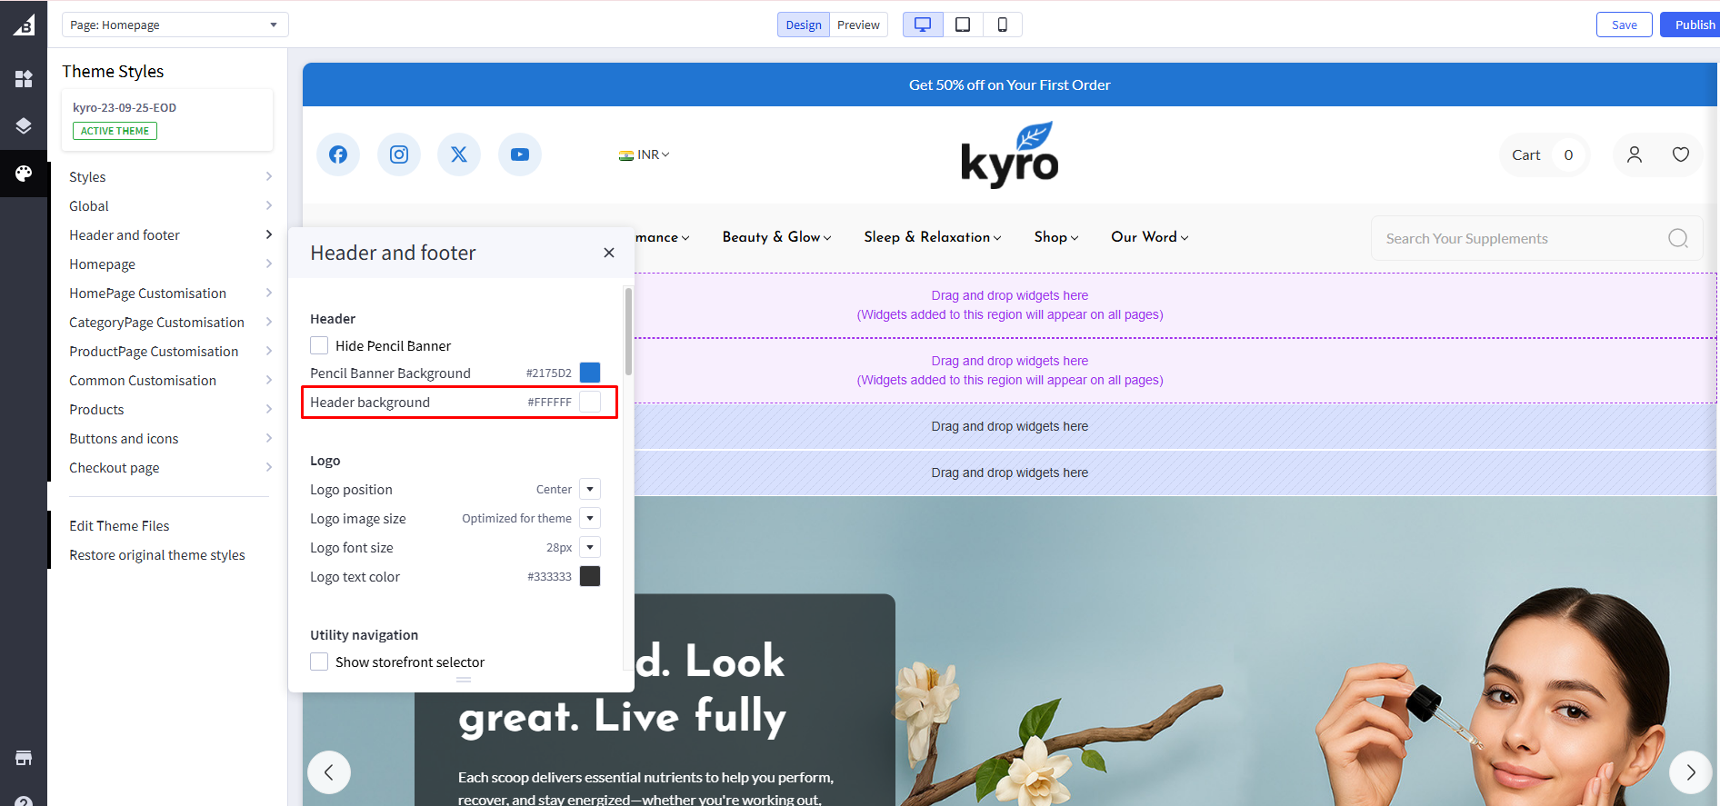Enable Hide Pencil Banner checkbox
This screenshot has width=1720, height=806.
[x=319, y=345]
